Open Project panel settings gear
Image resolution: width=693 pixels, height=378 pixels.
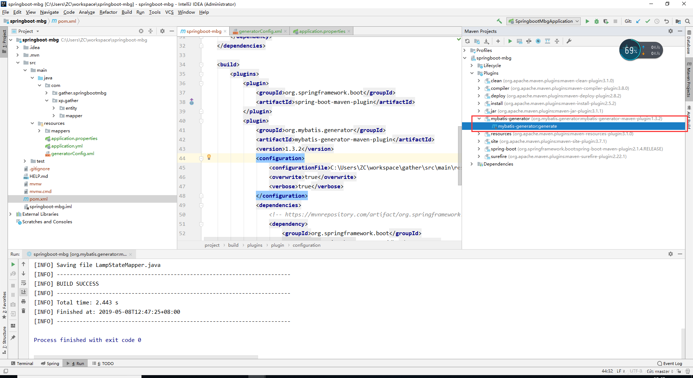pos(162,31)
